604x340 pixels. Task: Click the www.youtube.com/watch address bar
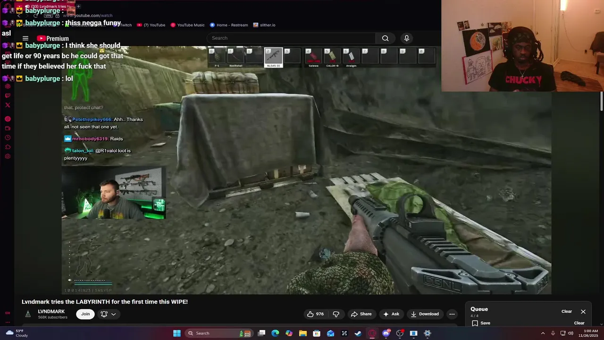[88, 16]
